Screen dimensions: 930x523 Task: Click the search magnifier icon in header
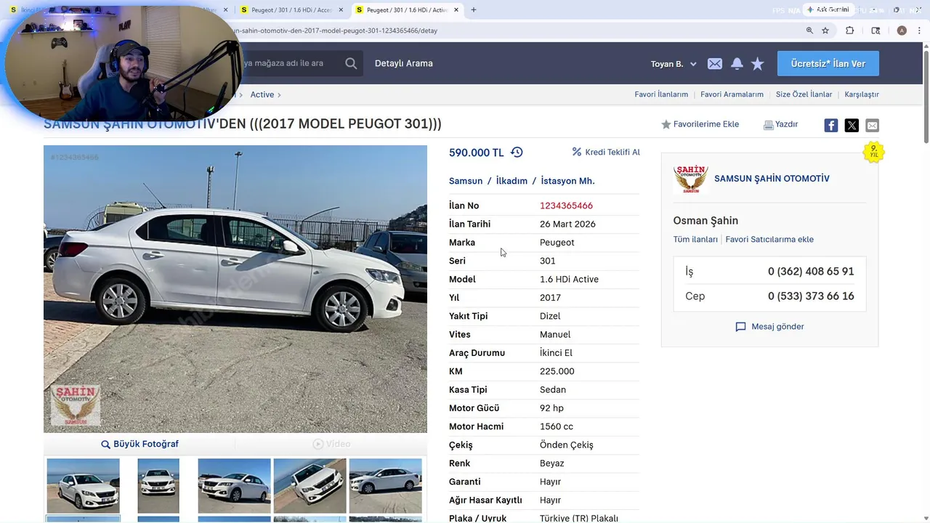[x=351, y=63]
